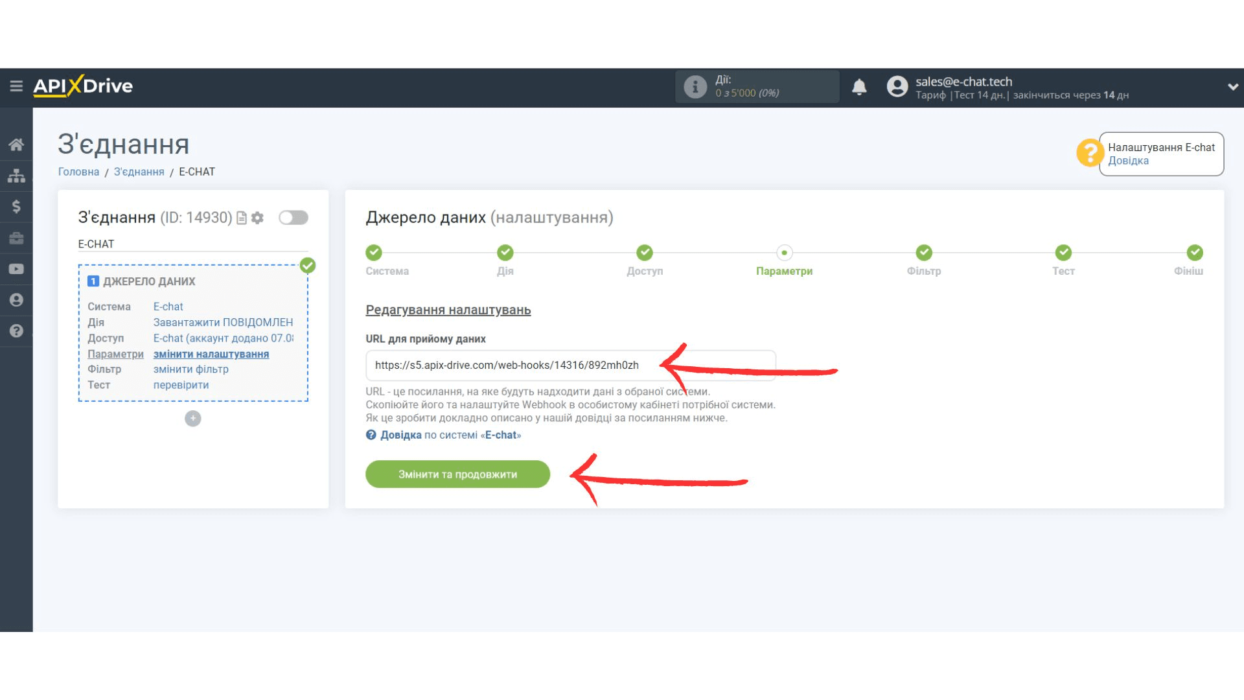Image resolution: width=1244 pixels, height=700 pixels.
Task: Click the sales@e-chat.tech account name
Action: [x=963, y=82]
